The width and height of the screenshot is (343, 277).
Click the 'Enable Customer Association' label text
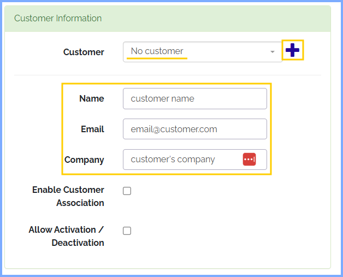(68, 196)
